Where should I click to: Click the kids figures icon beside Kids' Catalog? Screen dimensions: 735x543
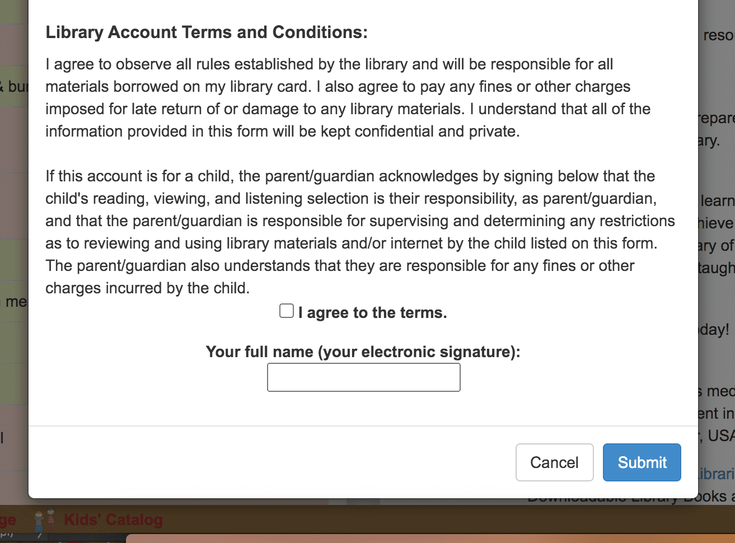[45, 521]
